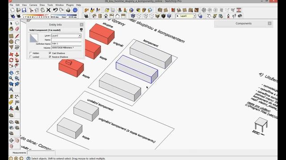Toggle the Hidden checkbox
This screenshot has width=286, height=160.
[x=31, y=53]
